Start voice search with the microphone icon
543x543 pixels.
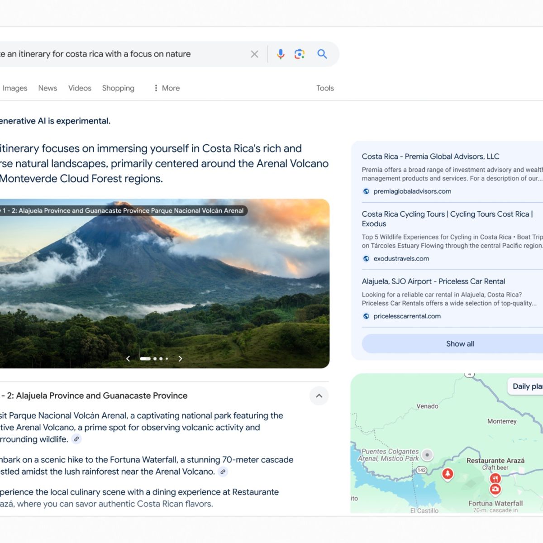[x=281, y=54]
